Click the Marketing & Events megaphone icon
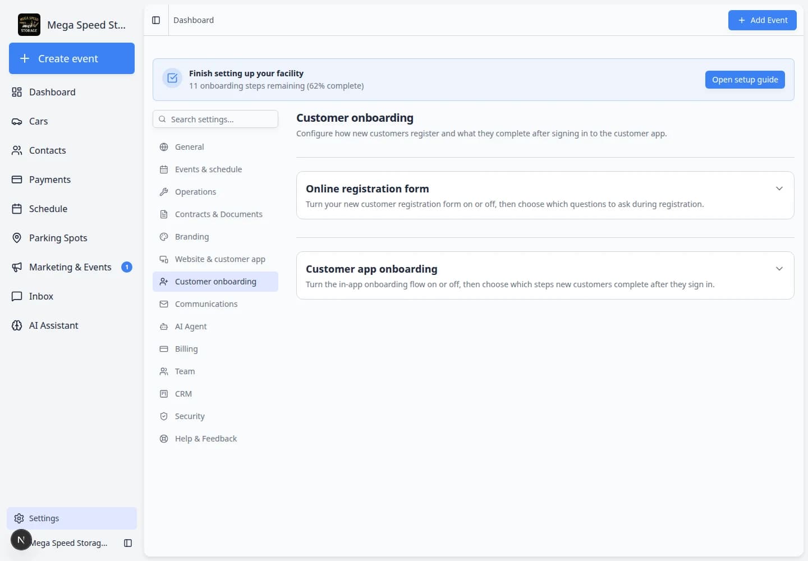The width and height of the screenshot is (808, 561). point(17,267)
